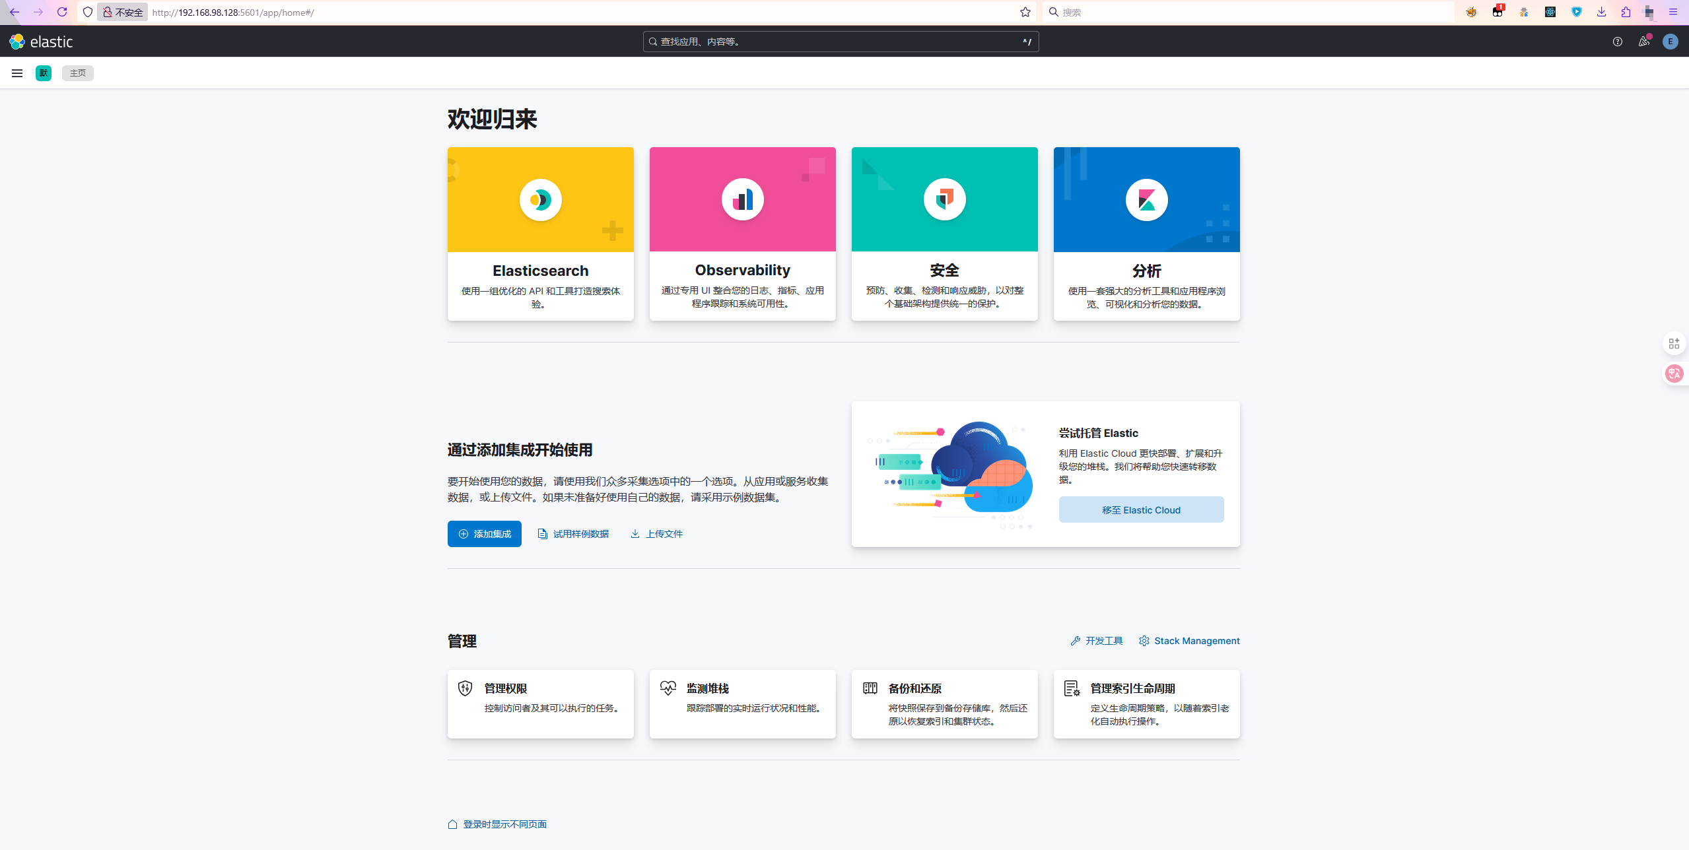Open the extensions puzzle piece icon
The height and width of the screenshot is (850, 1689).
click(1626, 12)
